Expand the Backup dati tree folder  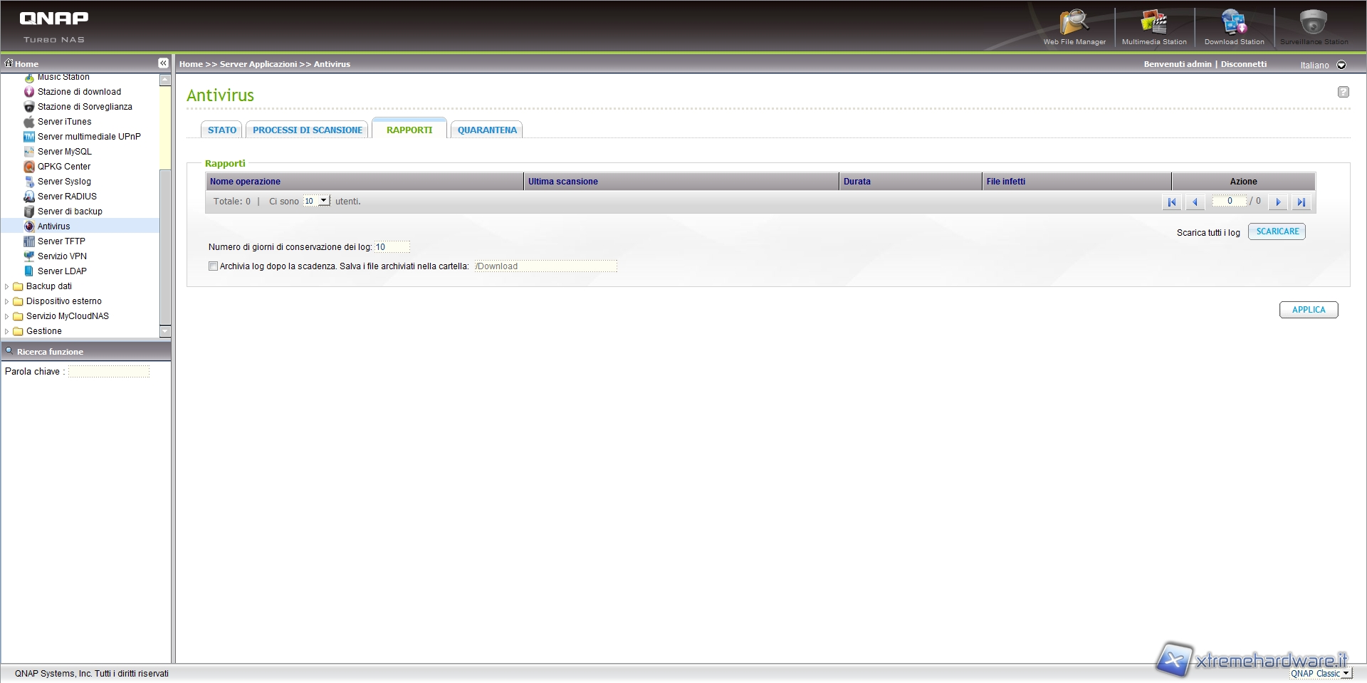point(7,286)
